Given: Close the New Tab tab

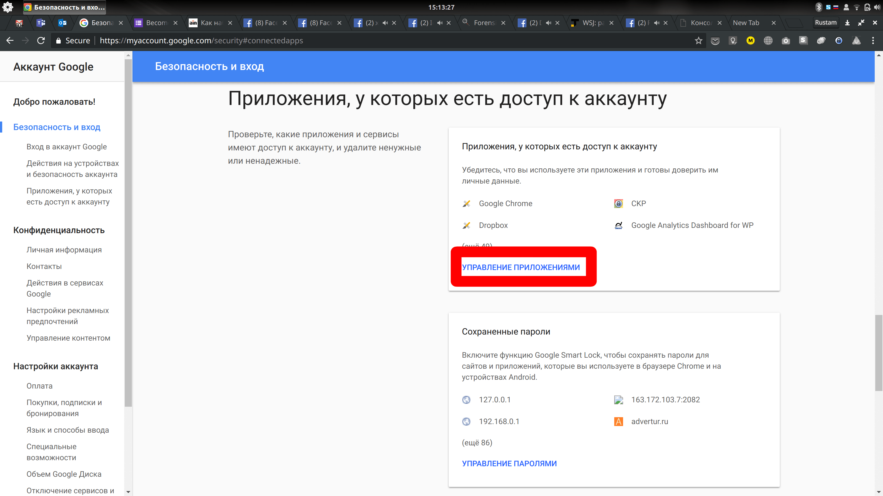Looking at the screenshot, I should [773, 23].
